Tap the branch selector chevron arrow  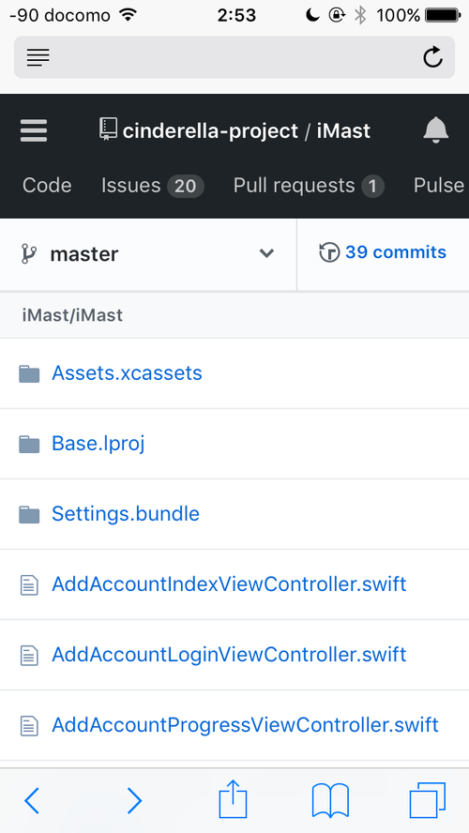click(x=266, y=253)
